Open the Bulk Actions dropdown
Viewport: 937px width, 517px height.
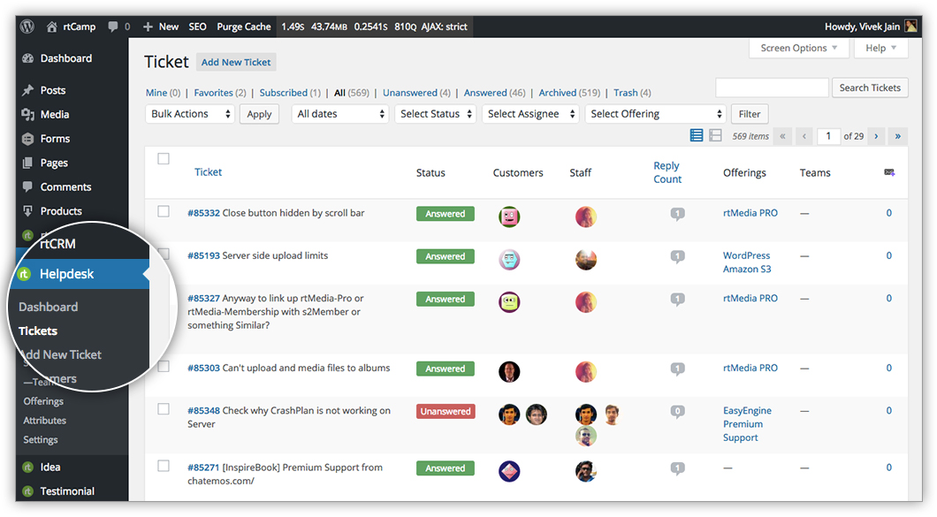(x=190, y=114)
